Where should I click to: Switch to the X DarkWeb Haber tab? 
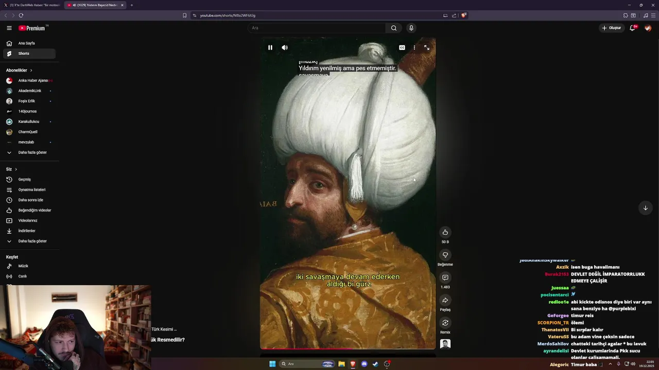pos(32,5)
